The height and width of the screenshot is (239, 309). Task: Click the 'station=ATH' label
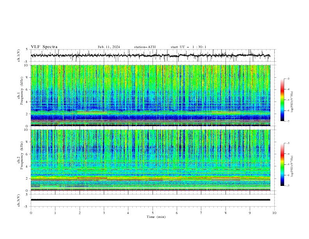tap(145, 47)
